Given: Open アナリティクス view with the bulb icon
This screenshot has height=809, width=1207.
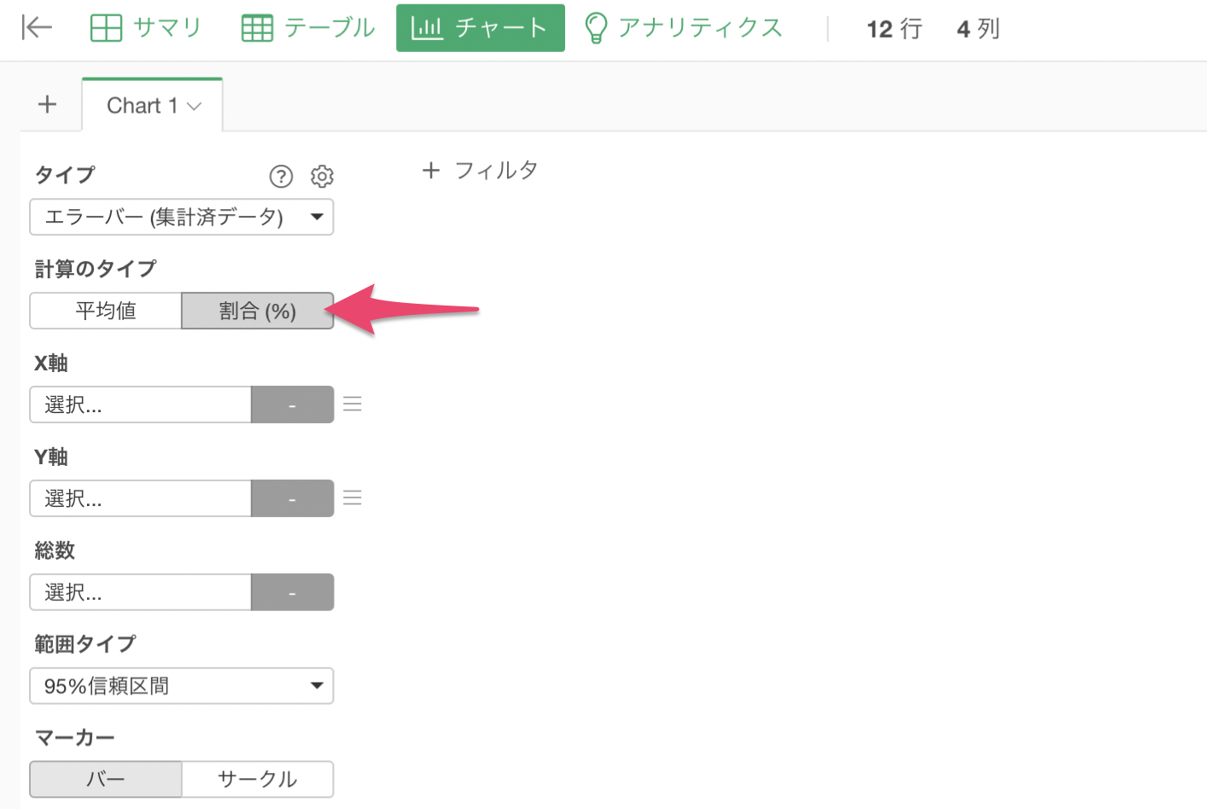Looking at the screenshot, I should click(x=683, y=28).
